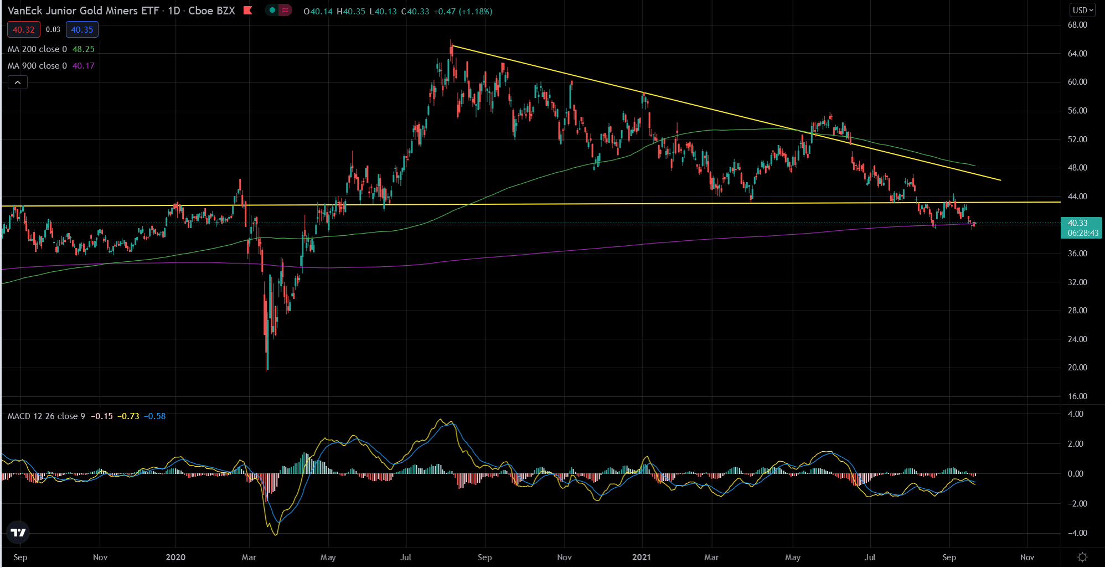The width and height of the screenshot is (1105, 568).
Task: Click the MACD signal value -0.58
Action: point(155,416)
